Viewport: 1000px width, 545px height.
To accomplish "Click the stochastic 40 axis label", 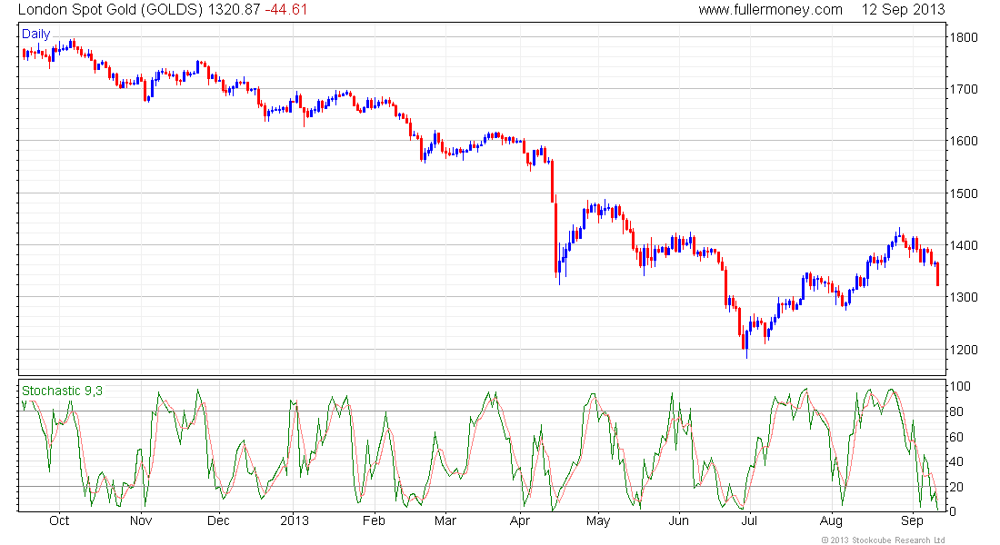I will pyautogui.click(x=956, y=461).
